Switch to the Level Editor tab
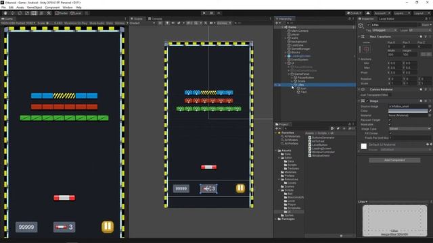Screen dimensions: 433x243 click(386, 19)
